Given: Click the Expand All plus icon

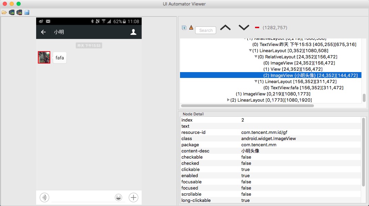Looking at the screenshot, I should (184, 28).
